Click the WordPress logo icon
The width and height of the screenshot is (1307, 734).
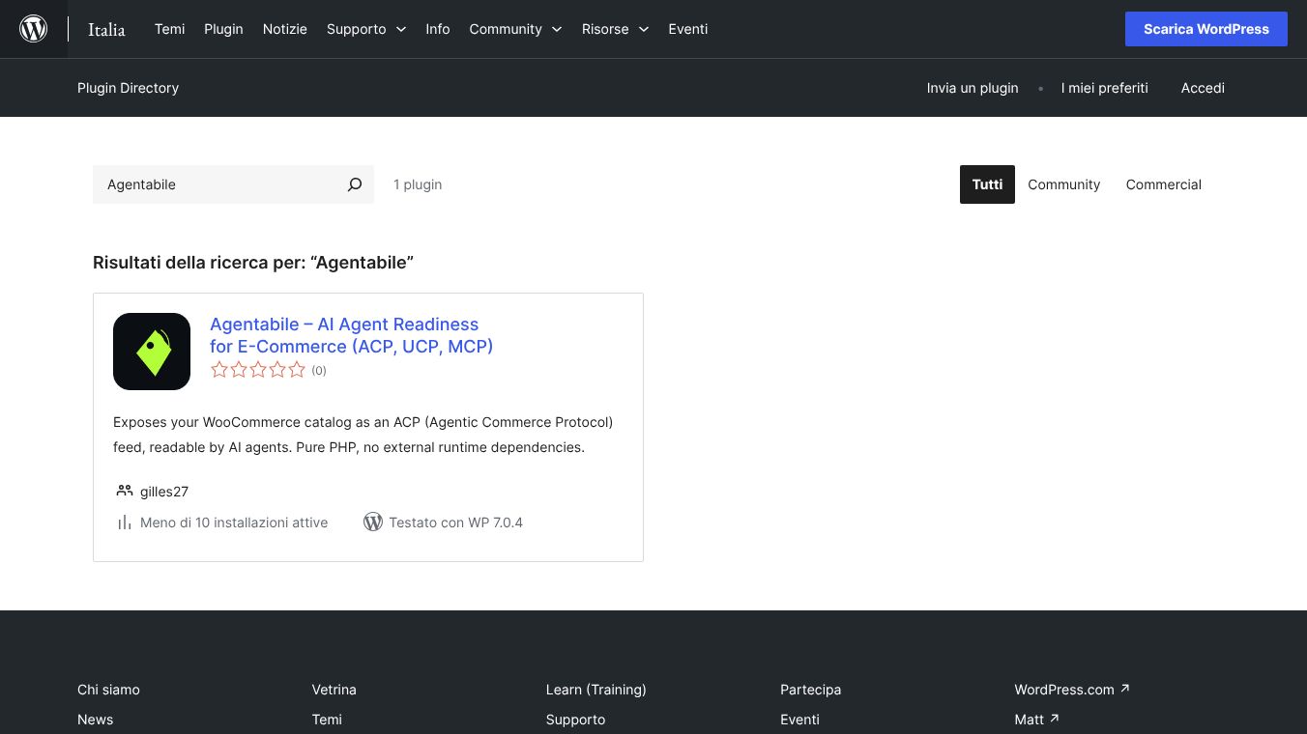point(34,29)
